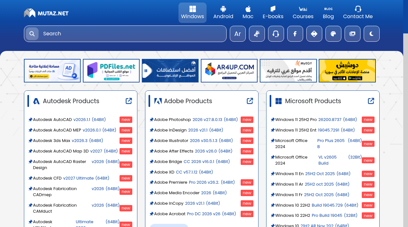Open Autodesk Products external link icon
Screen dimensions: 408x227
tap(129, 101)
